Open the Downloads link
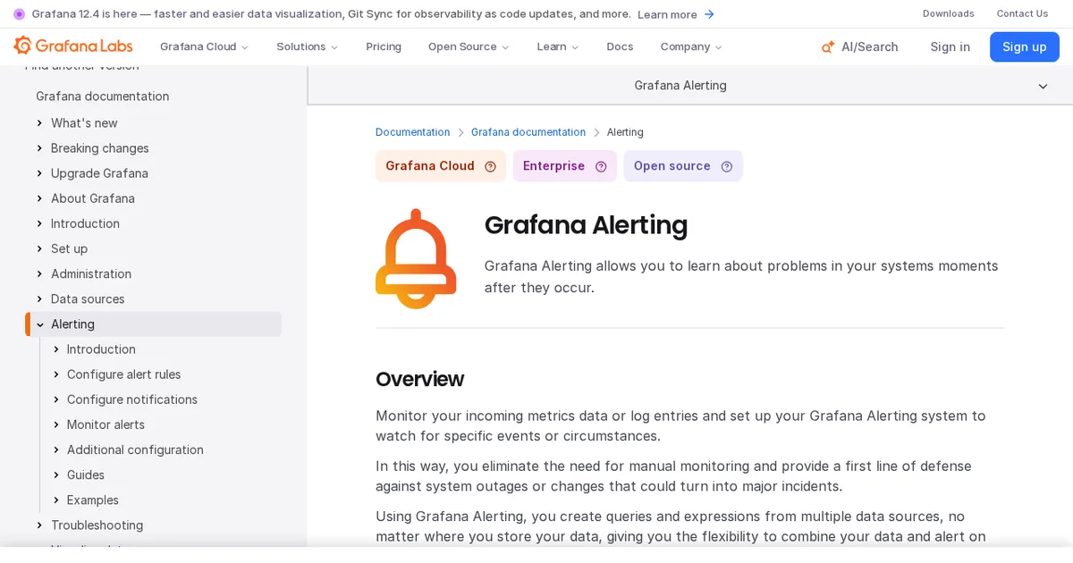The width and height of the screenshot is (1073, 563). point(949,13)
